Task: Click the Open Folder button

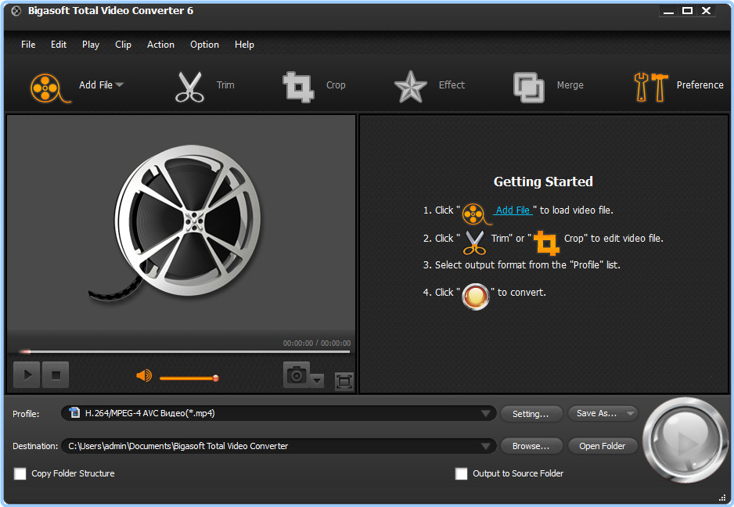Action: pos(603,446)
